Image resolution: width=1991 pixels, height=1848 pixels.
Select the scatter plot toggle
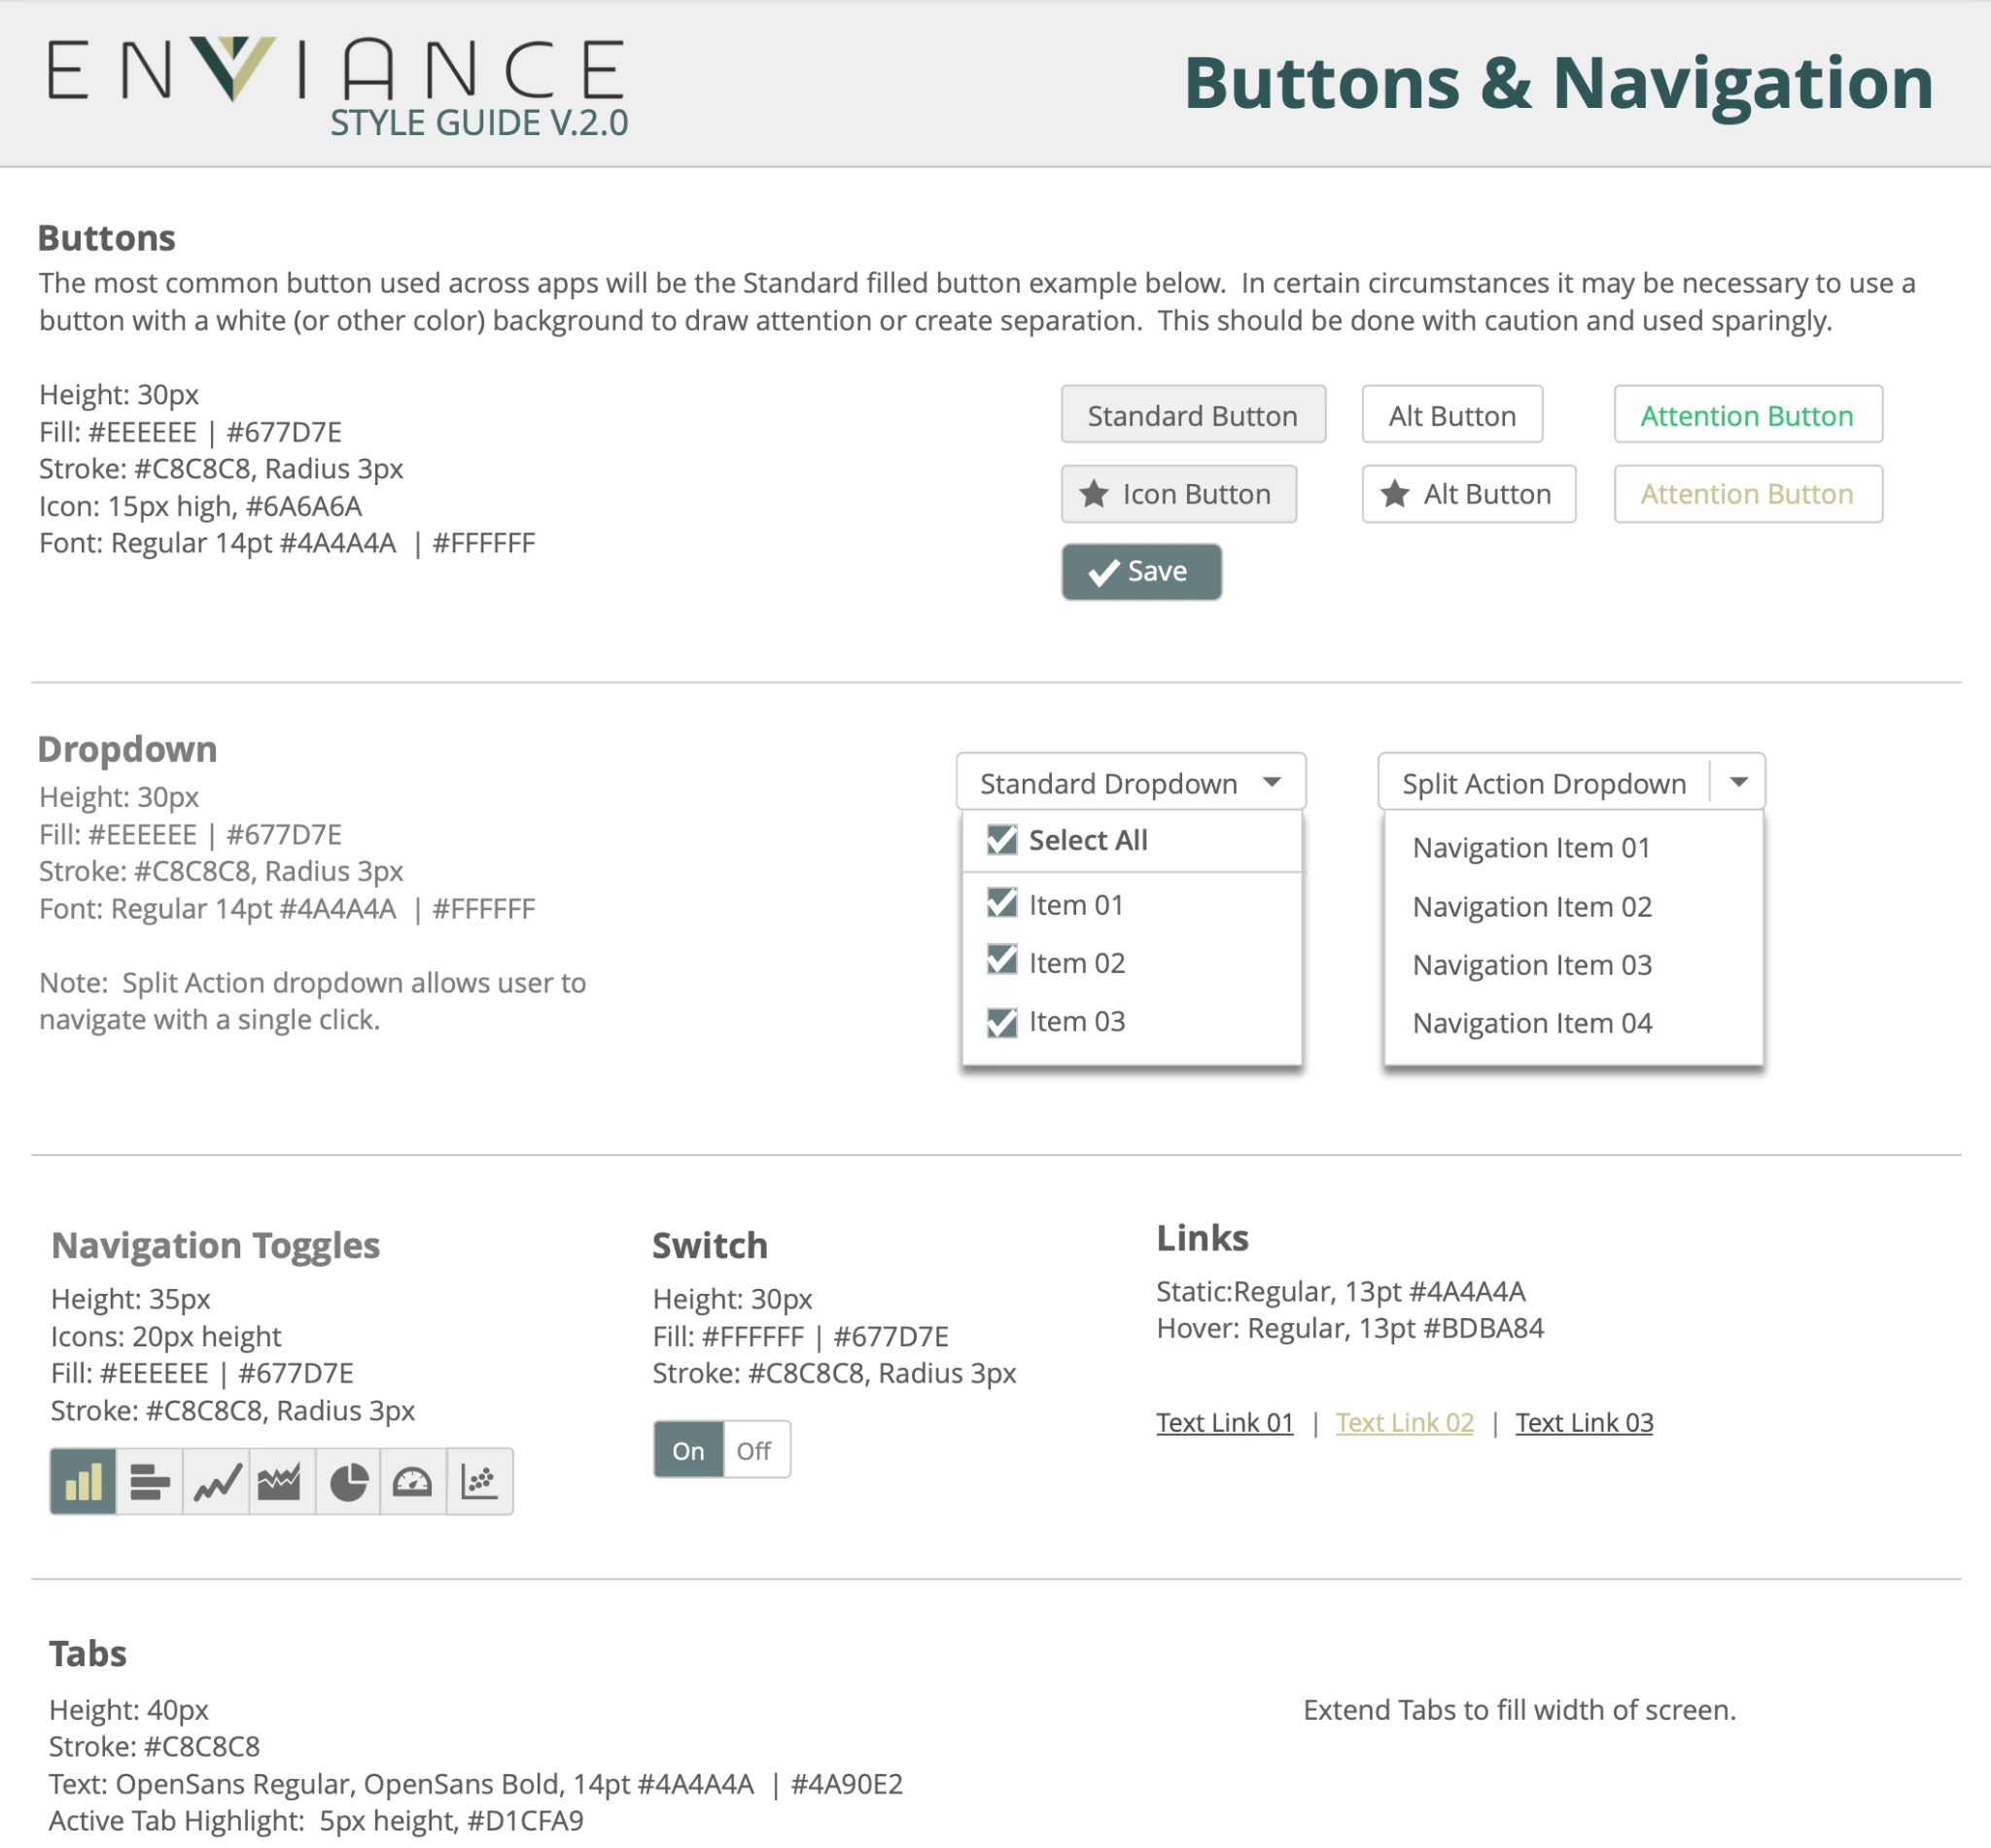[479, 1481]
